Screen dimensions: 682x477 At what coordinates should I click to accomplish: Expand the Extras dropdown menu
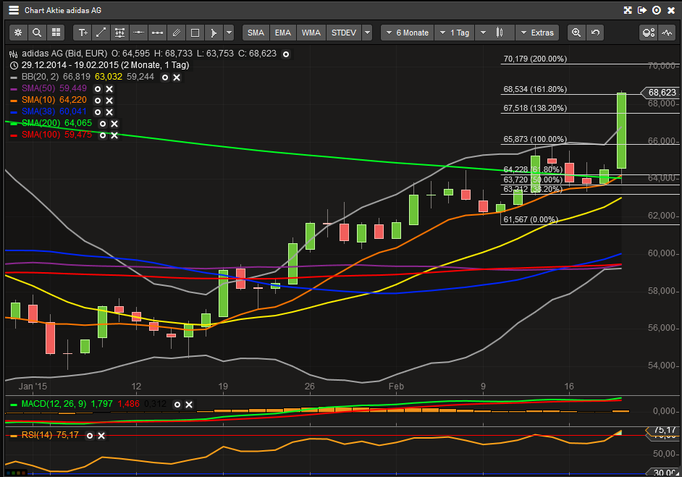pos(537,33)
